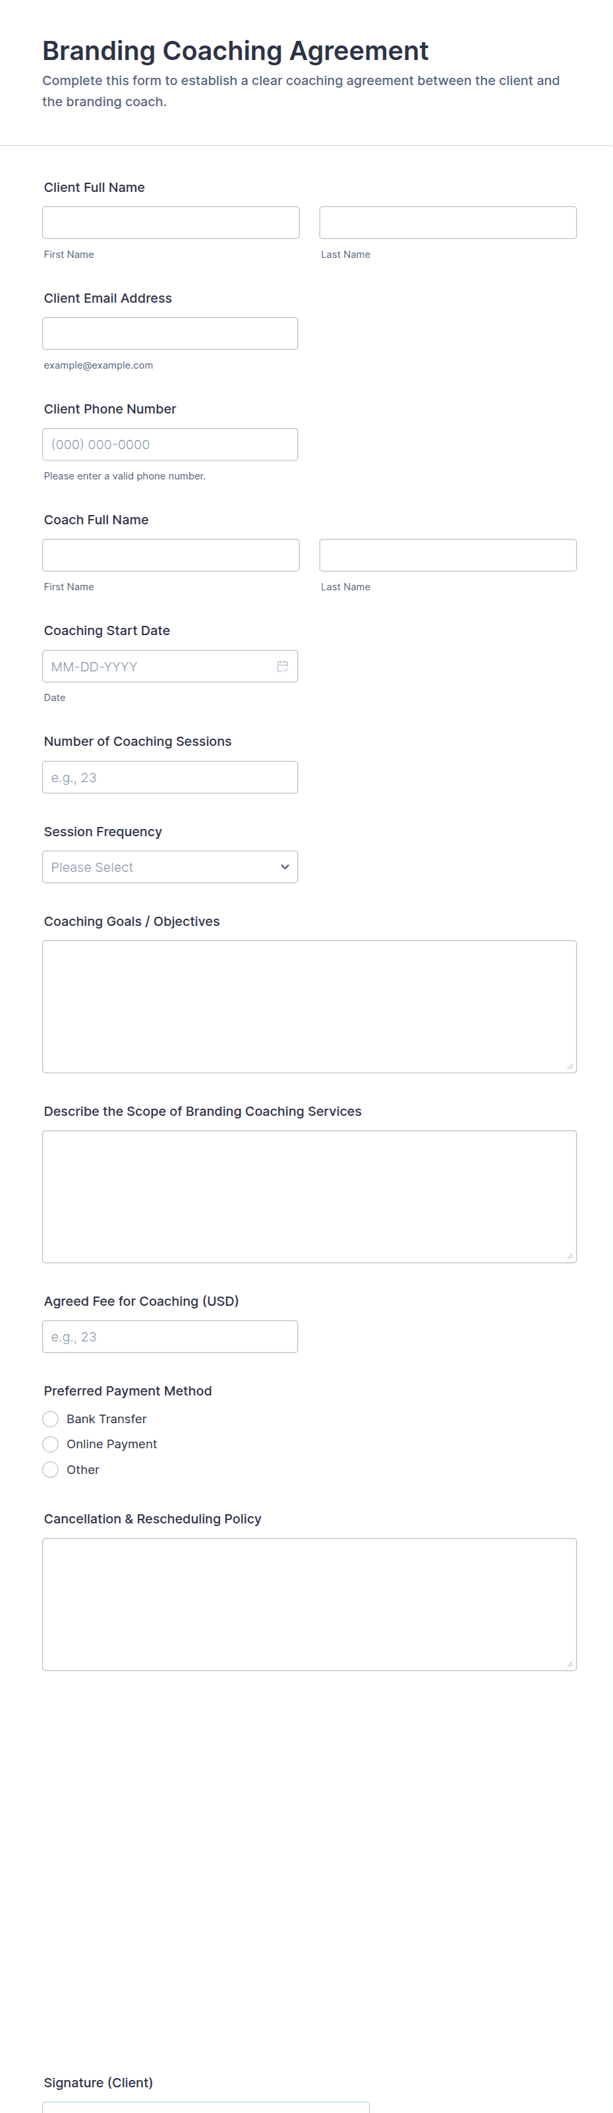Click the client Last Name field
Image resolution: width=613 pixels, height=2113 pixels.
(x=448, y=222)
